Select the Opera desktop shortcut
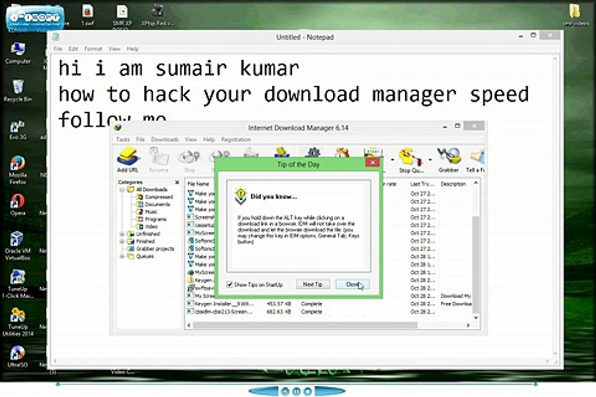The image size is (596, 397). coord(18,205)
